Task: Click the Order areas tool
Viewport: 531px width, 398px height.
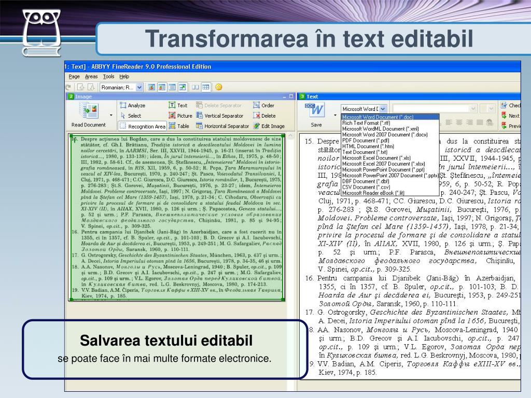Action: (x=263, y=106)
